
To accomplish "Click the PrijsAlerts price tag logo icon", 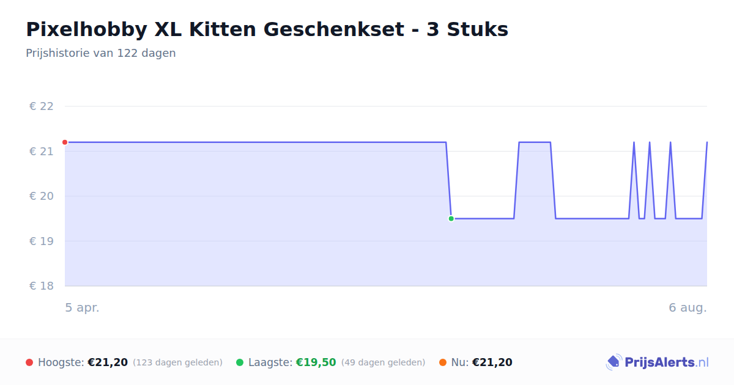I will [614, 362].
